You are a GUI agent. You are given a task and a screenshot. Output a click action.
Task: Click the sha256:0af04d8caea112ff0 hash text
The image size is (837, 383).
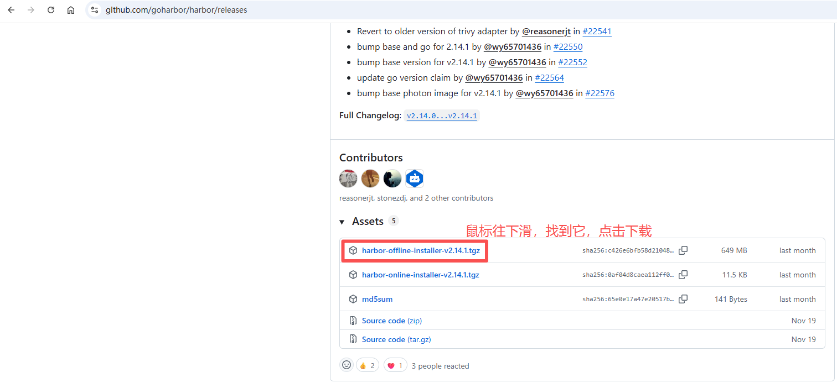(628, 275)
